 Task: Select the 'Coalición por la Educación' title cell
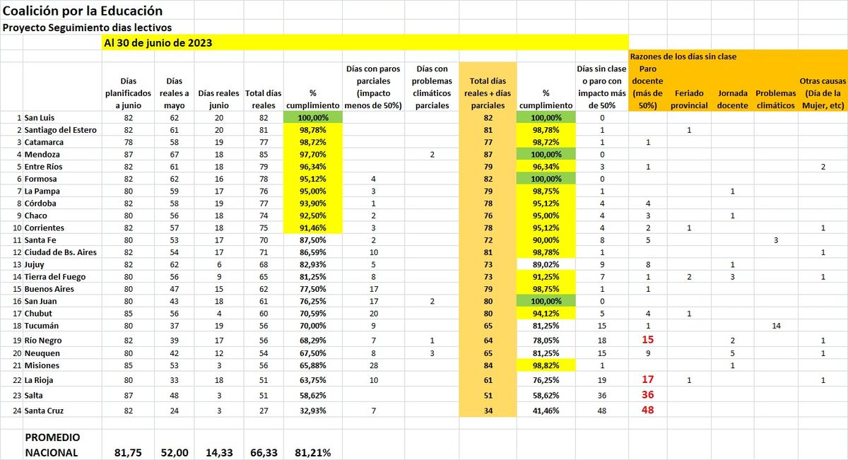83,11
